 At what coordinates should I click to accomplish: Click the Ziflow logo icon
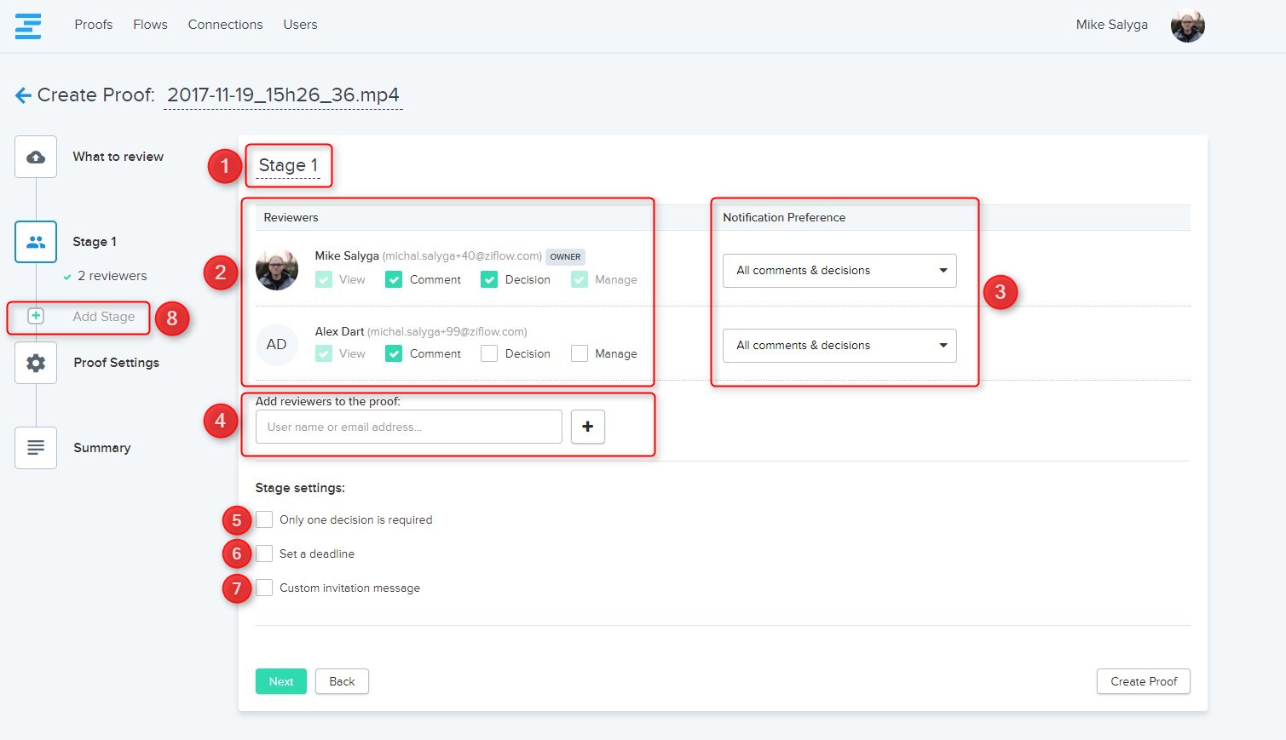point(28,26)
